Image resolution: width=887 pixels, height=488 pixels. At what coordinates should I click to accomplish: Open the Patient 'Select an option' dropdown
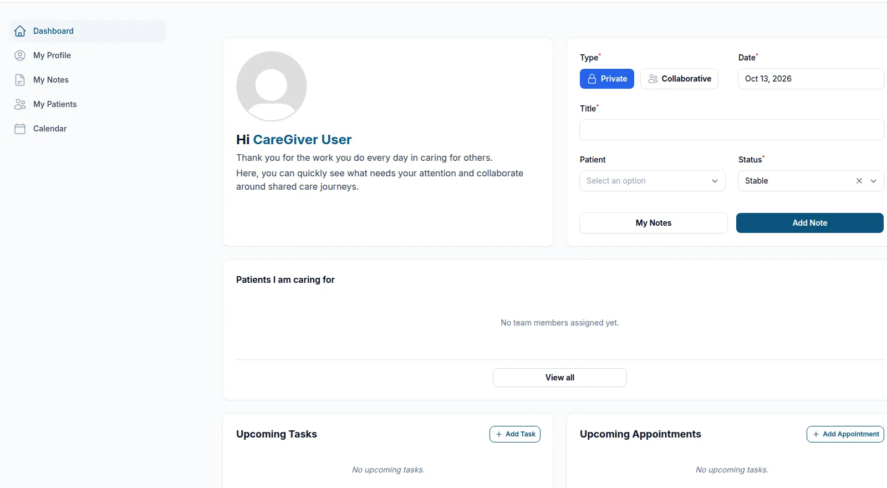coord(652,181)
